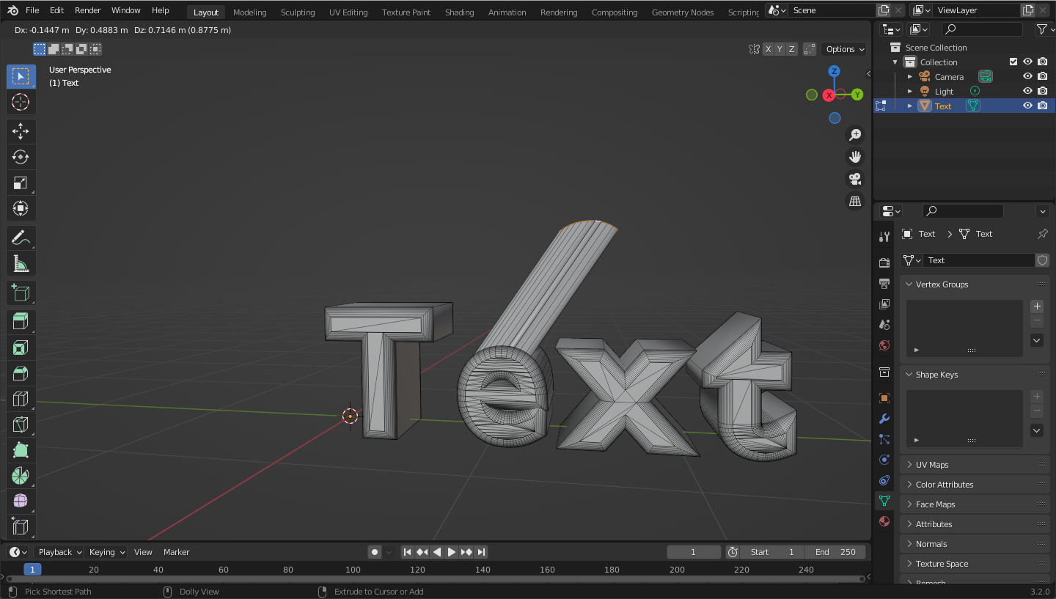1056x599 pixels.
Task: Activate the Loop Cut tool
Action: click(21, 399)
